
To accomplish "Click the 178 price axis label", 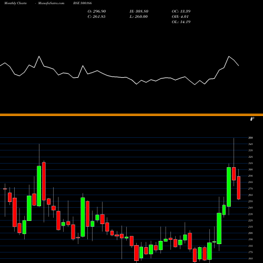I will point(250,252).
